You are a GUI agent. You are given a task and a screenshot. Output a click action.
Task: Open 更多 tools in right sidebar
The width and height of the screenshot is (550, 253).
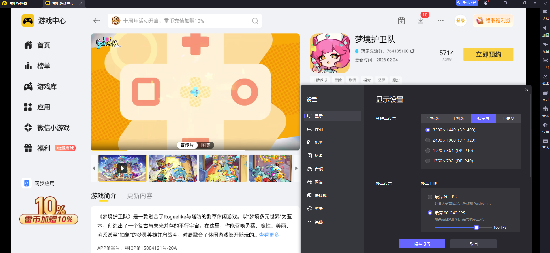(x=545, y=144)
